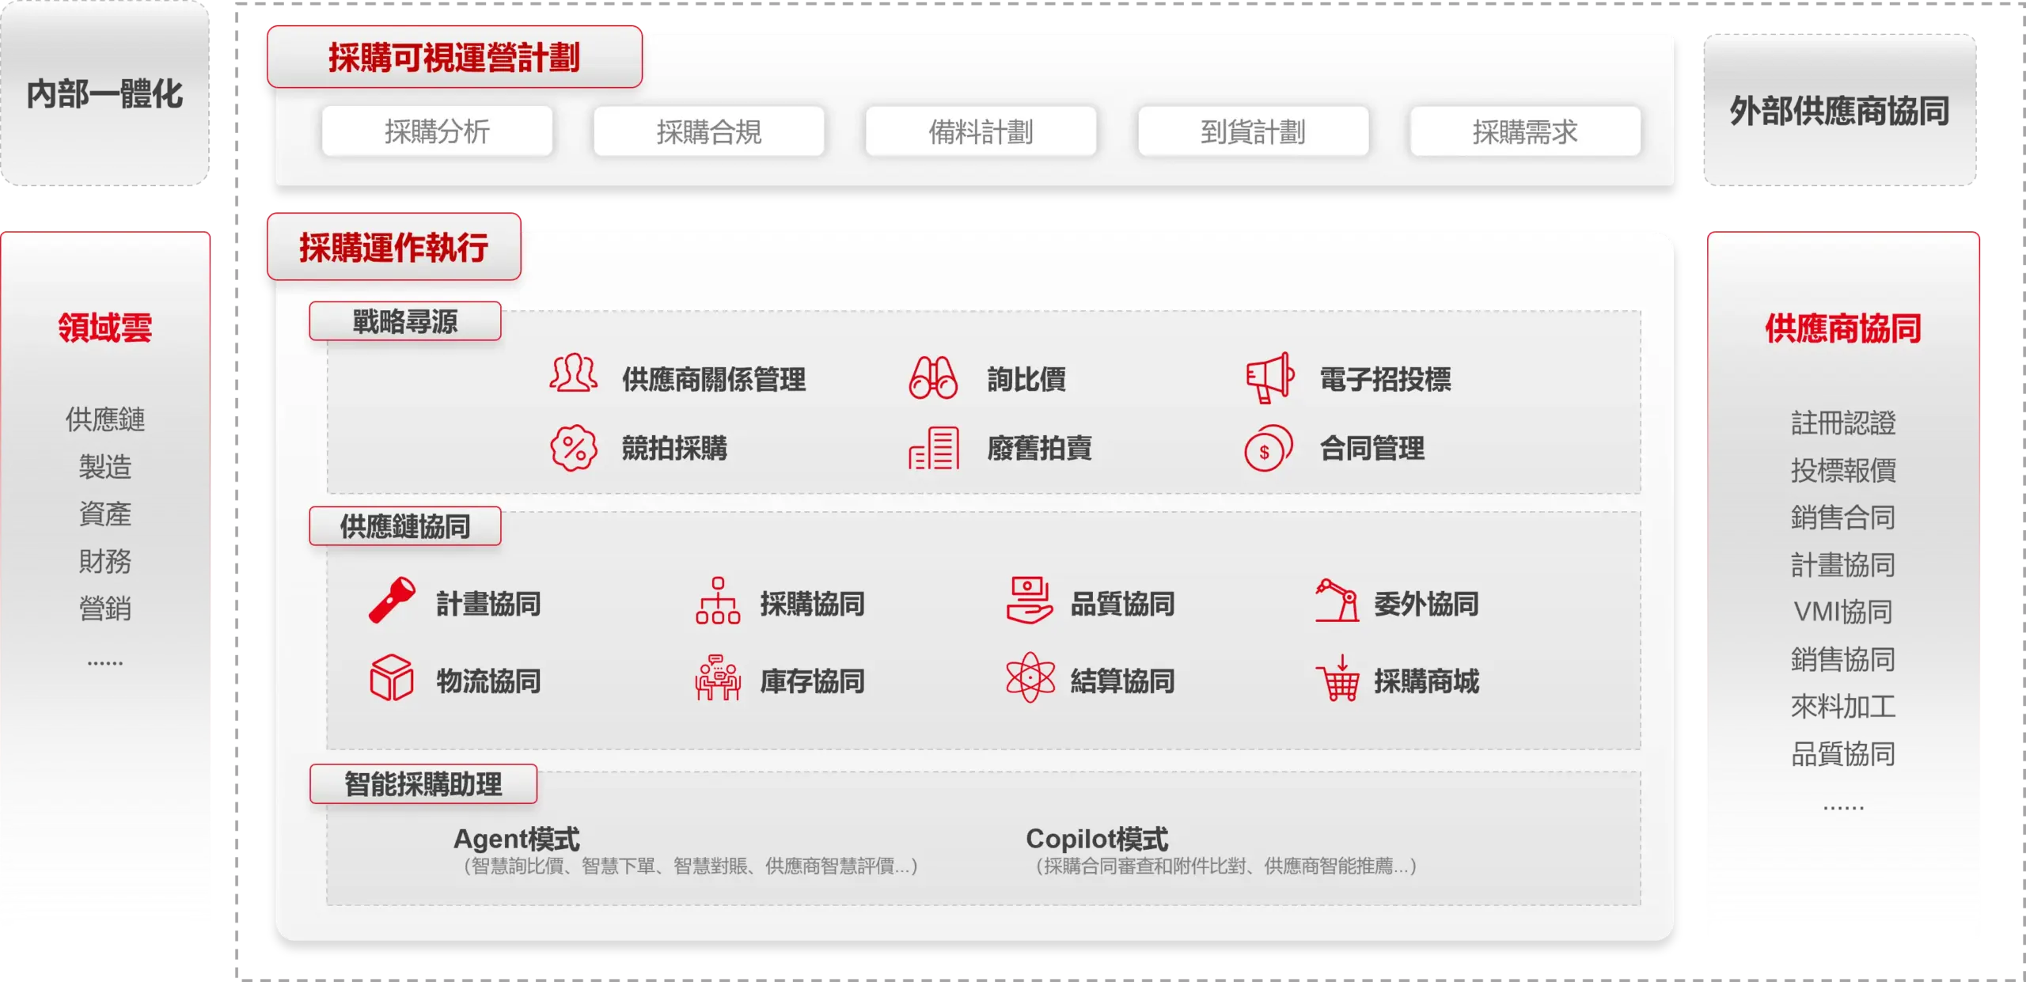Click the 戰略尋源 section tab
The height and width of the screenshot is (982, 2026).
405,321
